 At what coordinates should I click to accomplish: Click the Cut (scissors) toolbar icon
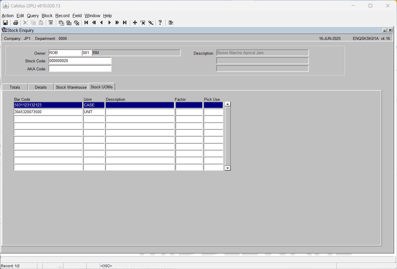[x=25, y=23]
